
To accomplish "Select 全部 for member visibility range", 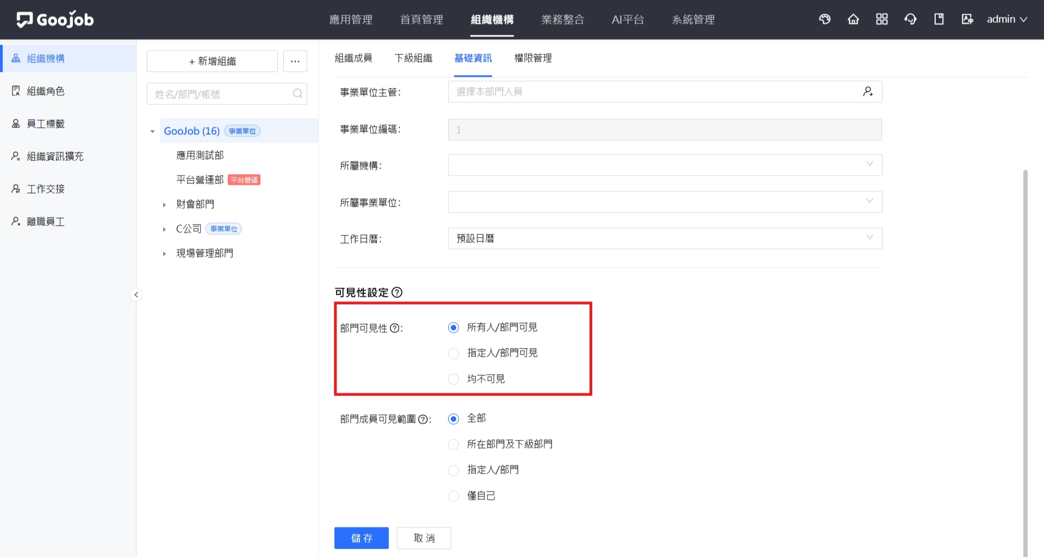I will 453,419.
